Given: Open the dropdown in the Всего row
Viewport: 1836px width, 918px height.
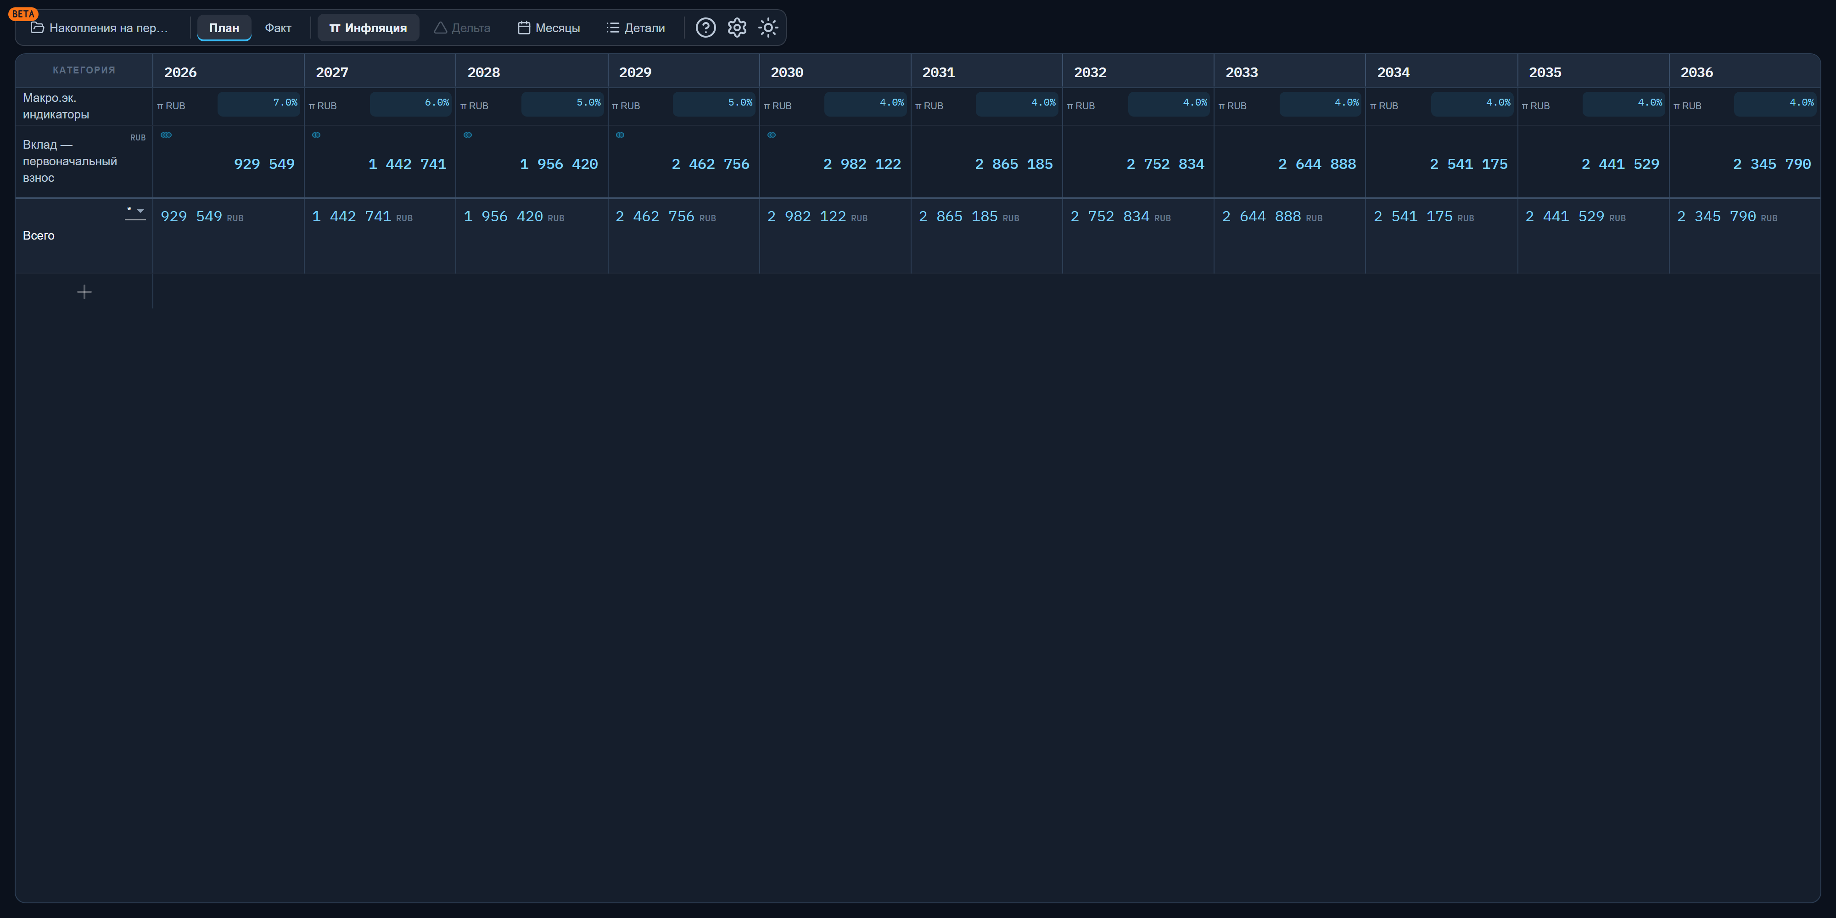Looking at the screenshot, I should (134, 212).
